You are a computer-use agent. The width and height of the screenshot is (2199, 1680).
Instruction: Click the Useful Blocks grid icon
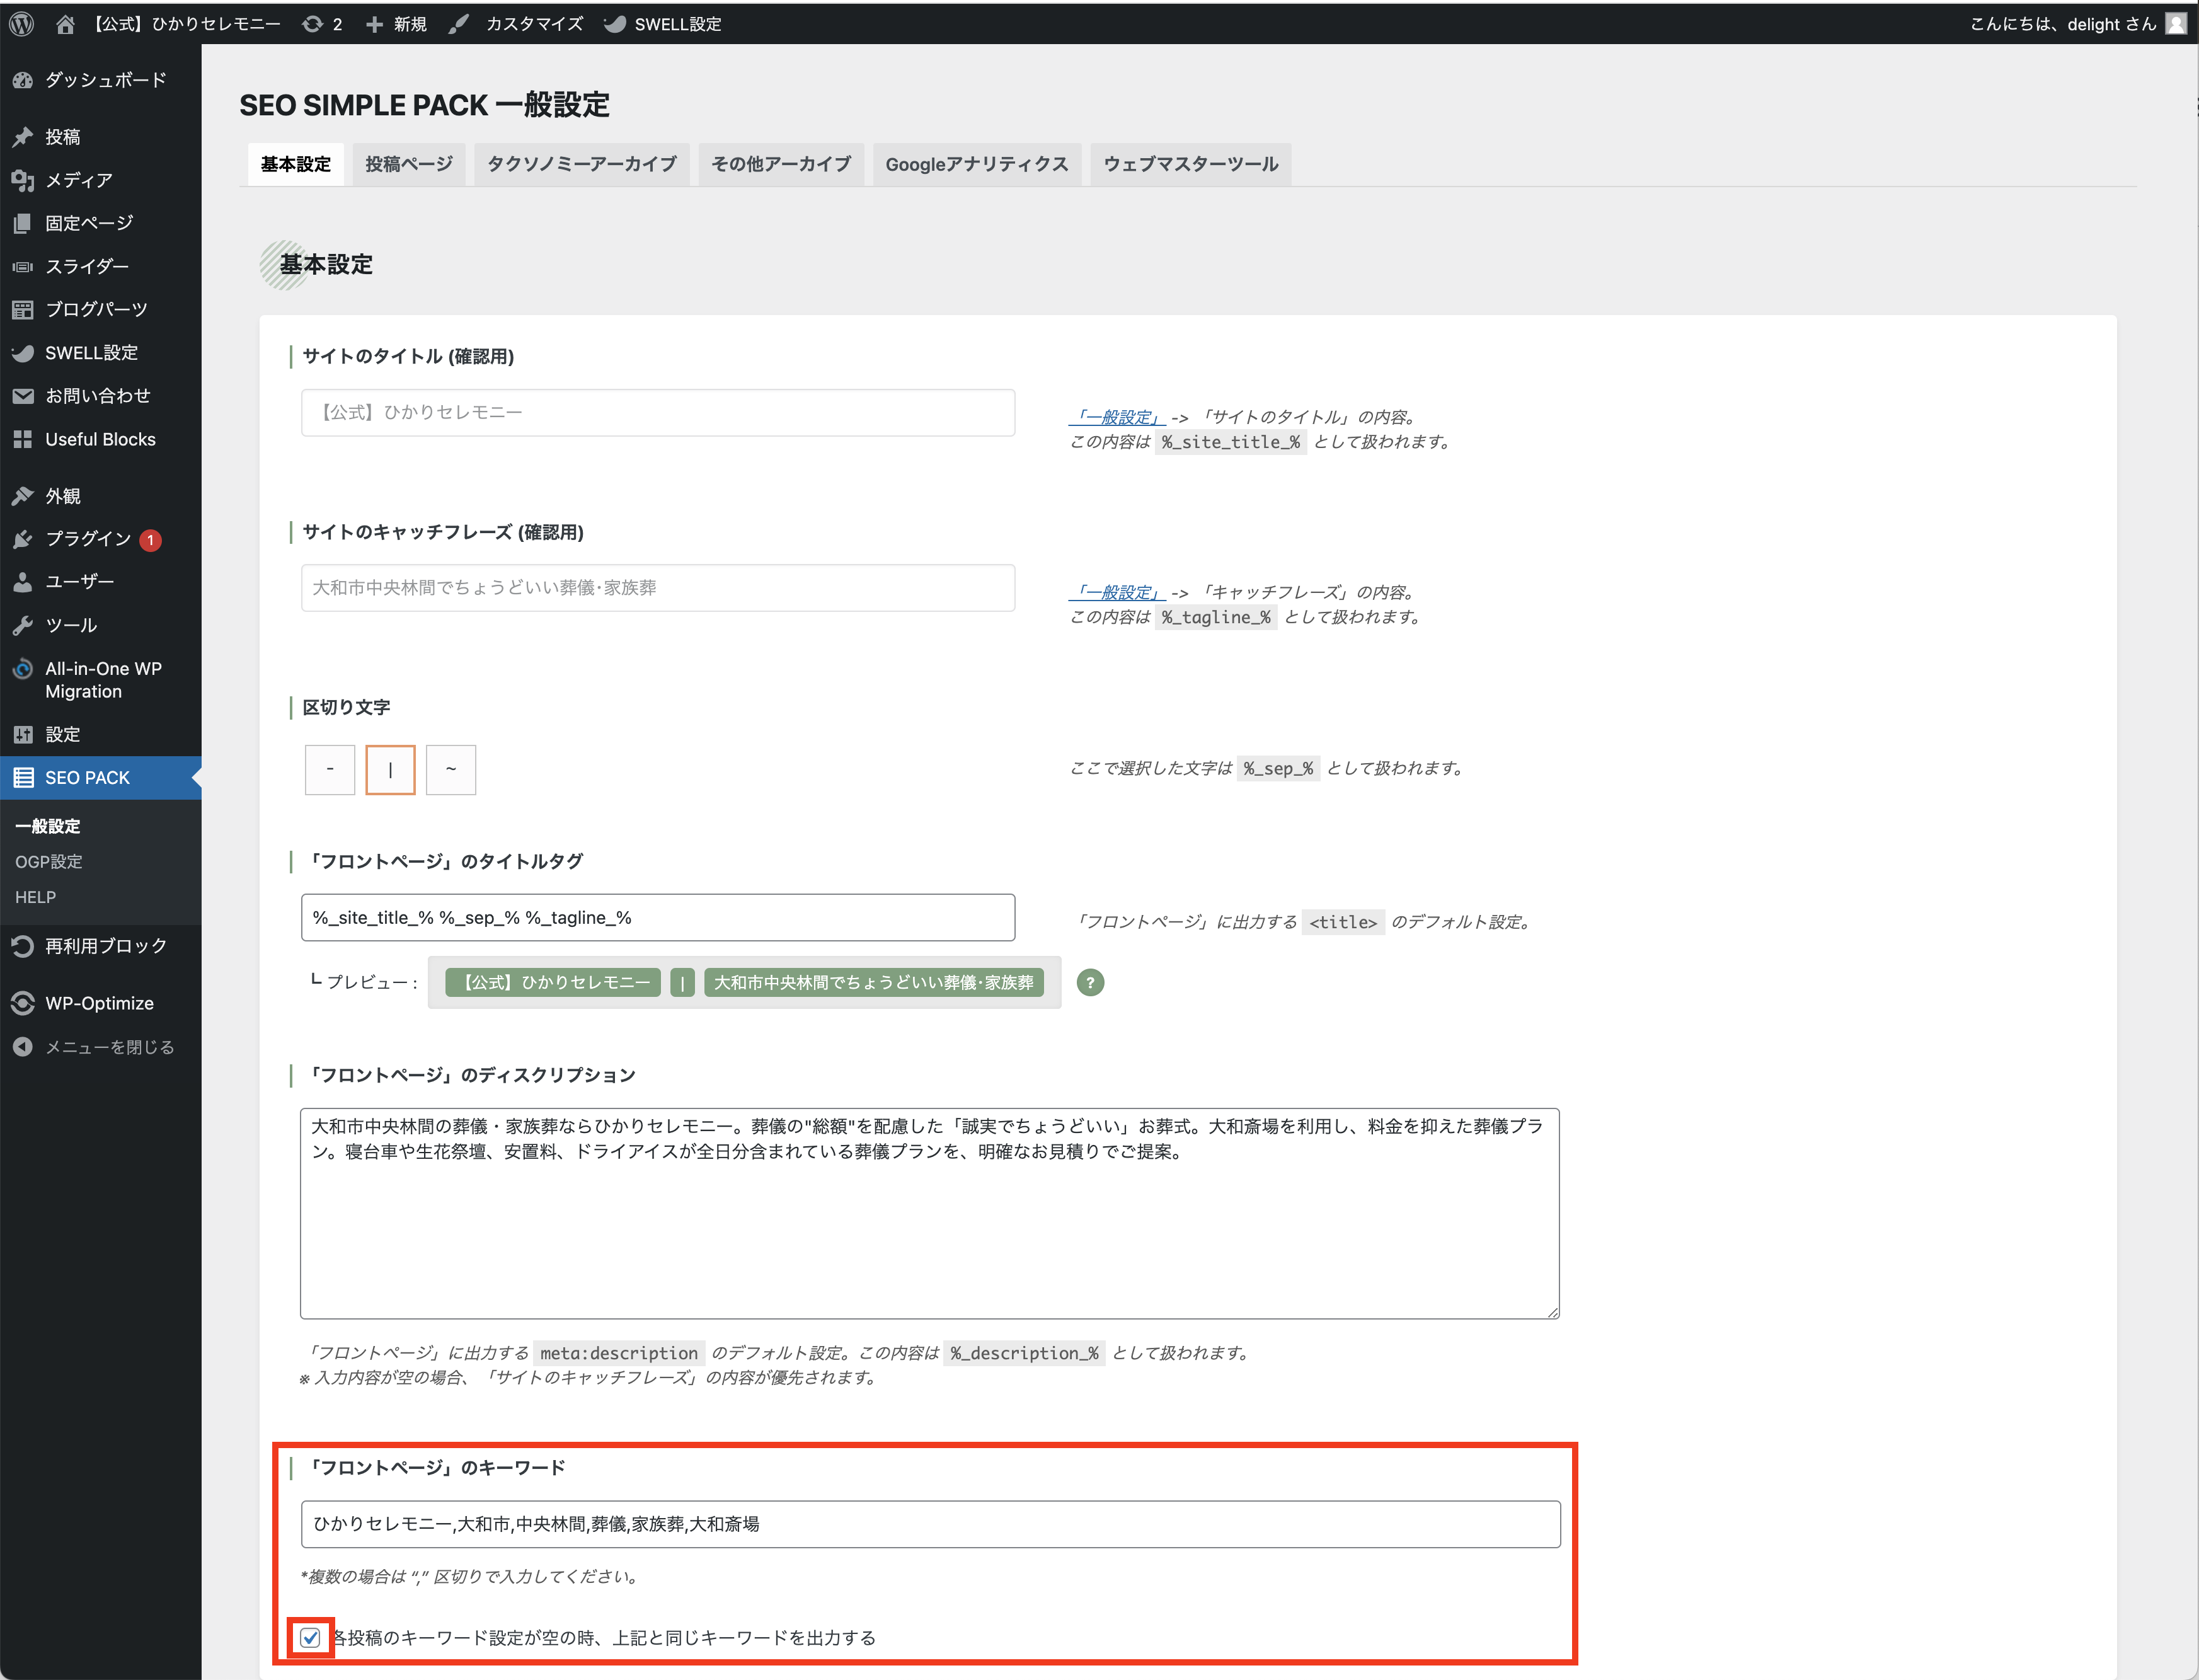point(23,439)
